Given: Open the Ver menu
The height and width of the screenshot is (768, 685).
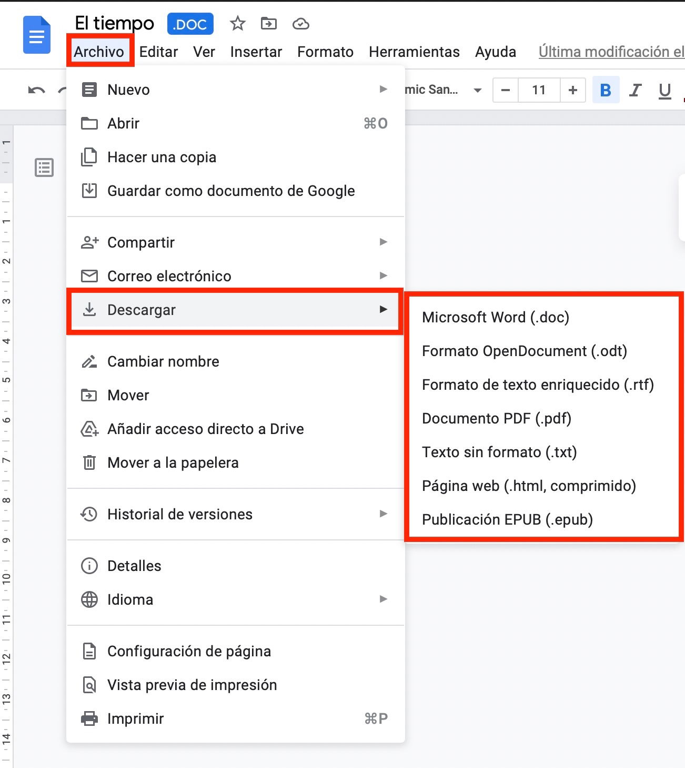Looking at the screenshot, I should [x=204, y=52].
